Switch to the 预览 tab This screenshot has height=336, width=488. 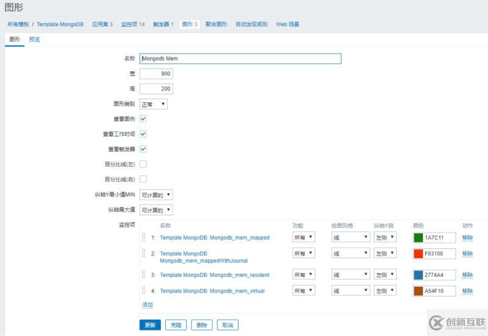tap(34, 39)
